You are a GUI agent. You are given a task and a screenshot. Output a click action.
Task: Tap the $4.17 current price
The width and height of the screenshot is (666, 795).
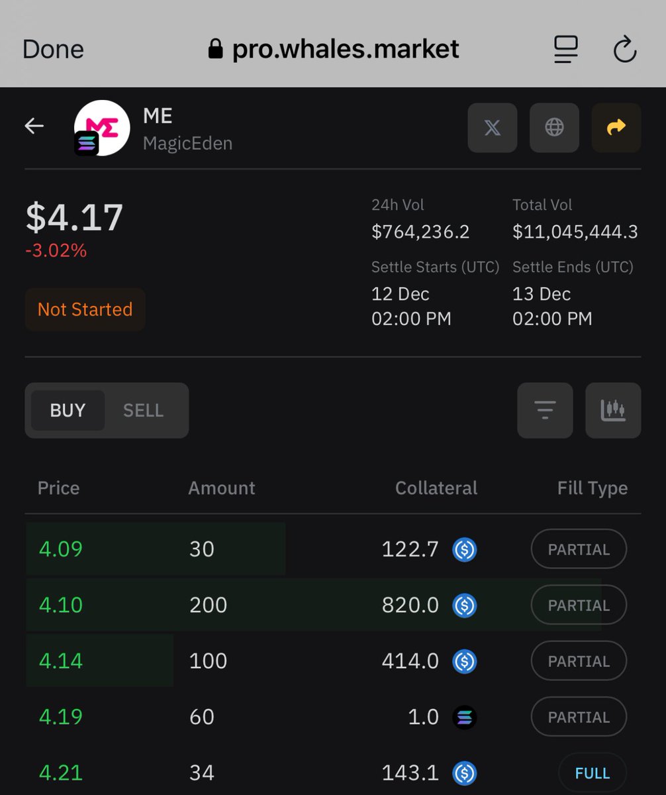[74, 217]
